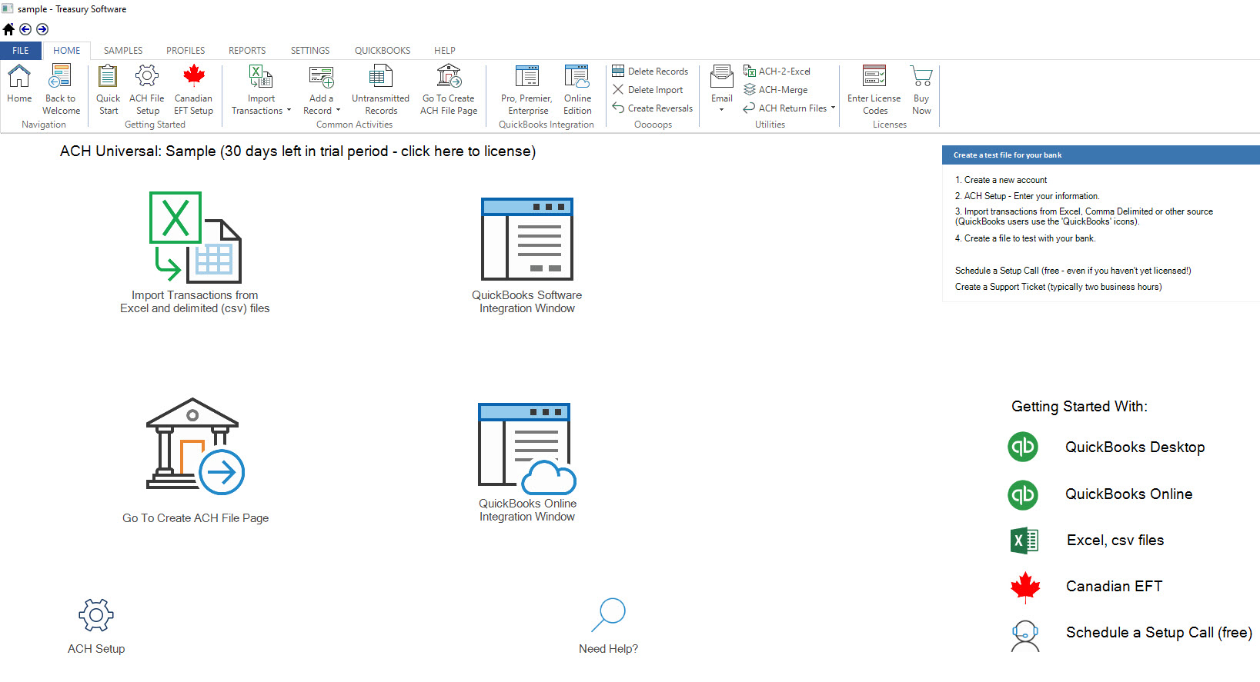1260x682 pixels.
Task: Click the Need Help magnifier icon
Action: (608, 615)
